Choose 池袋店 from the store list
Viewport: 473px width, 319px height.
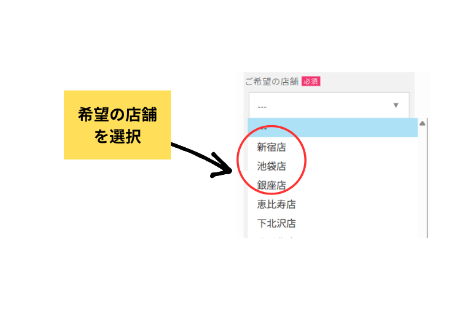[272, 166]
